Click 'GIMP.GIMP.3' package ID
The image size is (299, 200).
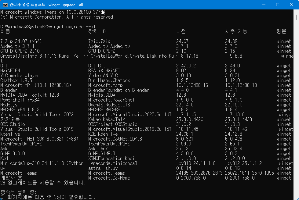coord(102,154)
